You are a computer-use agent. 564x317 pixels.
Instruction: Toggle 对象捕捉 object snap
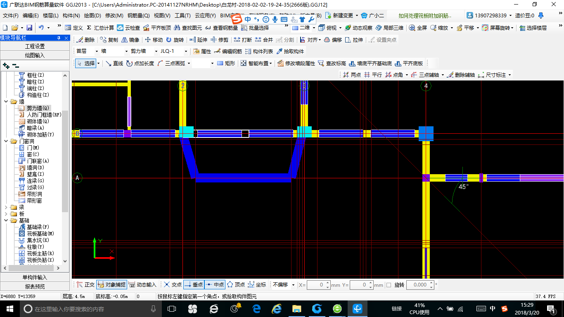[x=111, y=284]
